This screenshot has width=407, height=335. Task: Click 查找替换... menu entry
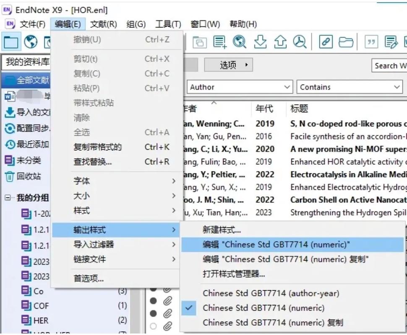click(116, 162)
